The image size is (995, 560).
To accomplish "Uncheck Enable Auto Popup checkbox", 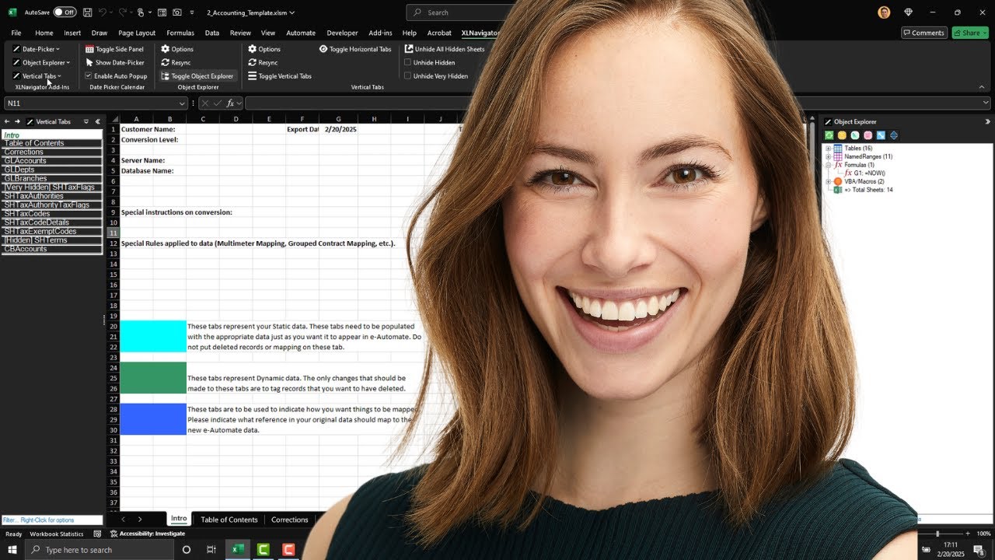I will click(x=89, y=76).
